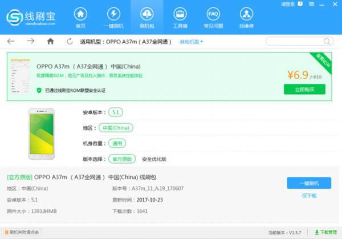Select the 通用 storage capacity option
Screen dimensions: 342x239
[x=116, y=143]
